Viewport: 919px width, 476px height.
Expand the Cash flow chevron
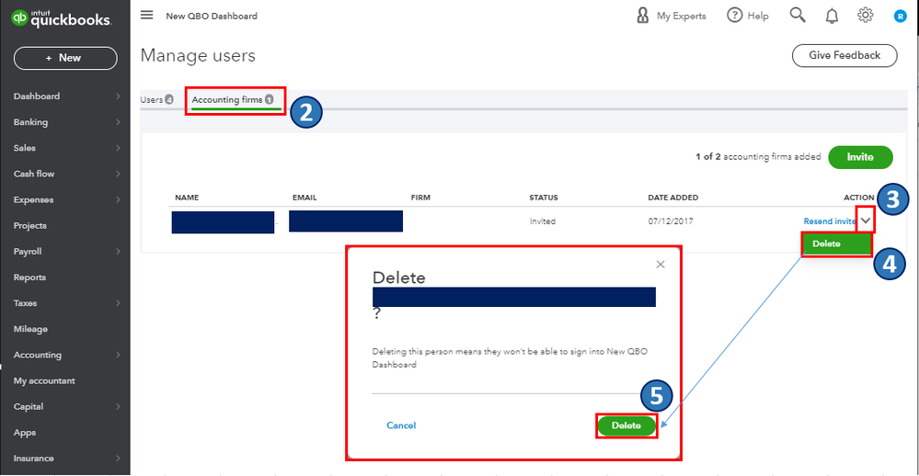[x=118, y=174]
